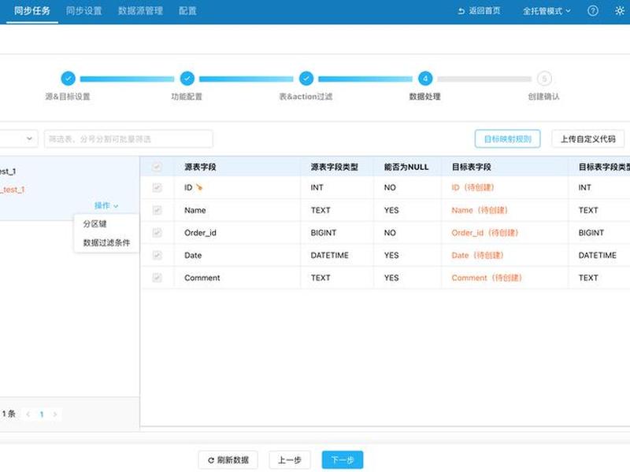
Task: Toggle checkbox for the Date row
Action: point(157,255)
